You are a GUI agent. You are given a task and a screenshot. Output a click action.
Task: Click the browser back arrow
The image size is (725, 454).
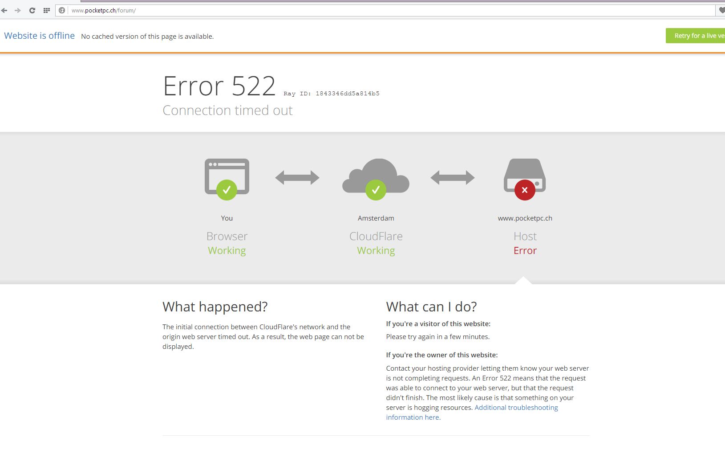pyautogui.click(x=4, y=10)
